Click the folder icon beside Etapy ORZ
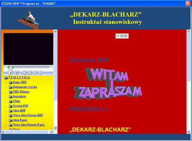192x141 pixels. pyautogui.click(x=11, y=82)
